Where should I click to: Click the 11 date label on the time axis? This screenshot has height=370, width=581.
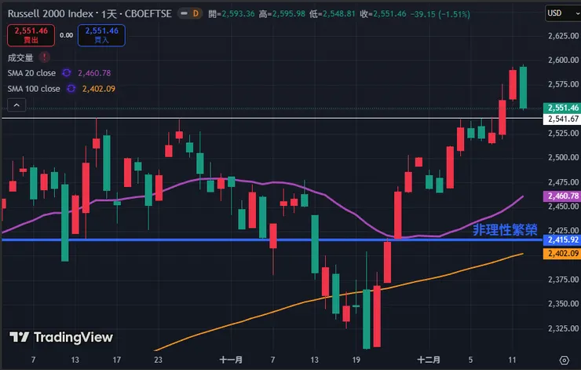pyautogui.click(x=512, y=360)
